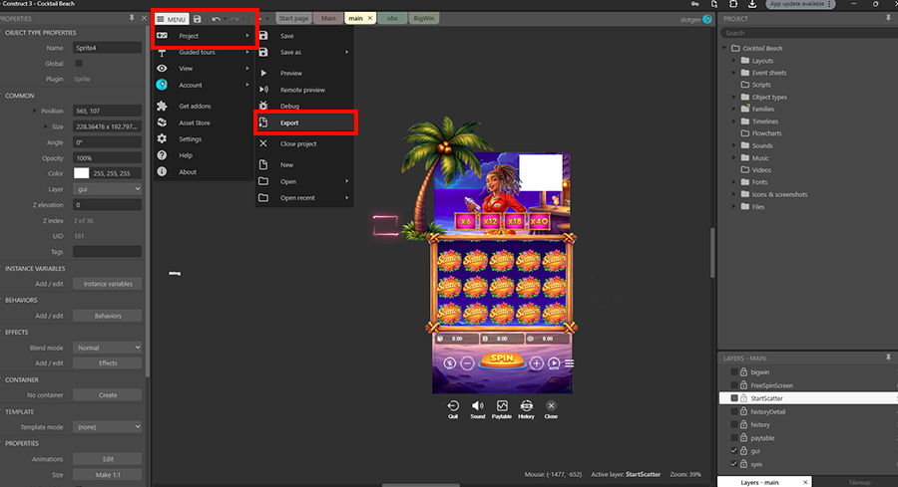
Task: Show the FreeSpinScreen layer via its checkbox
Action: click(x=734, y=385)
